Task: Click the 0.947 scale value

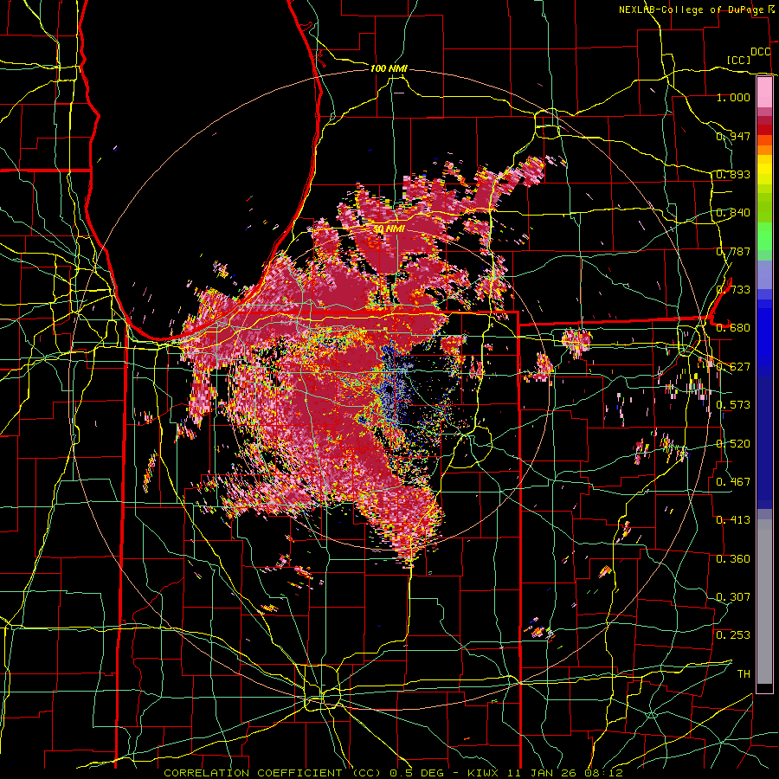Action: [733, 136]
